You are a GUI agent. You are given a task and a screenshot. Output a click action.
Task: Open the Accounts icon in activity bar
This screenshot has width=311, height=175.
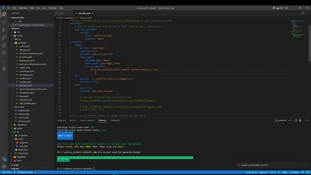pos(4,159)
